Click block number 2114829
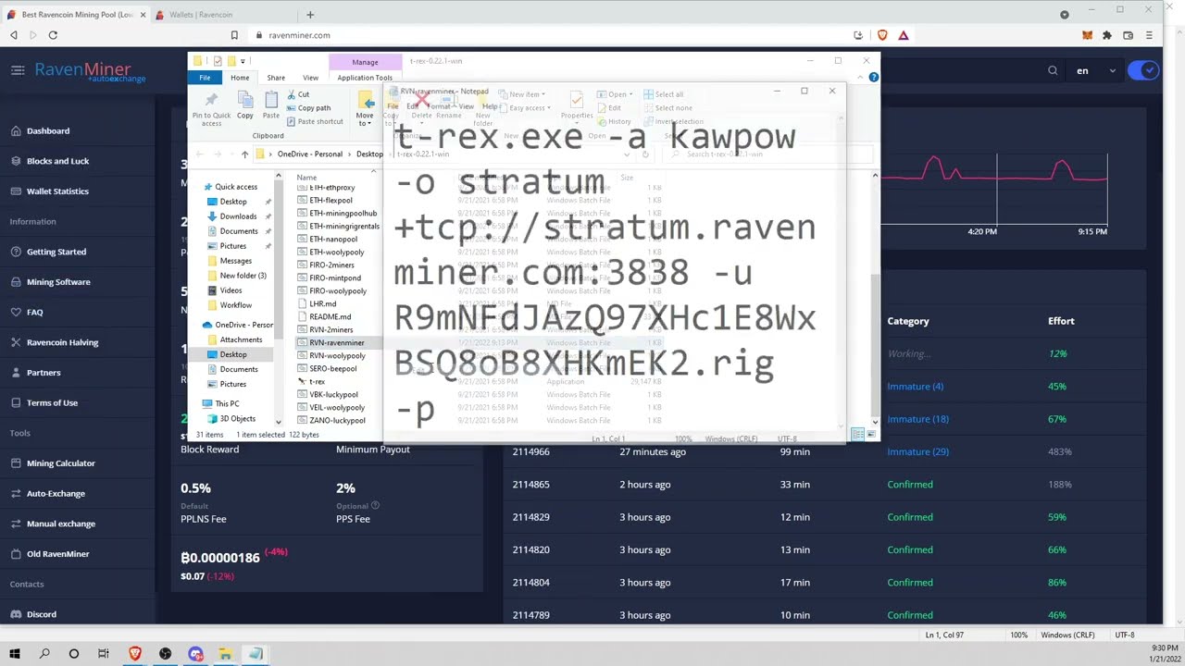This screenshot has height=666, width=1185. pos(530,517)
